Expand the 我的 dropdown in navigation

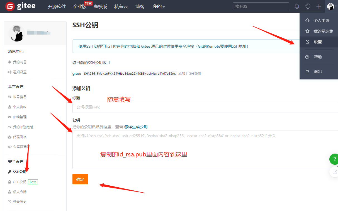tap(159, 6)
